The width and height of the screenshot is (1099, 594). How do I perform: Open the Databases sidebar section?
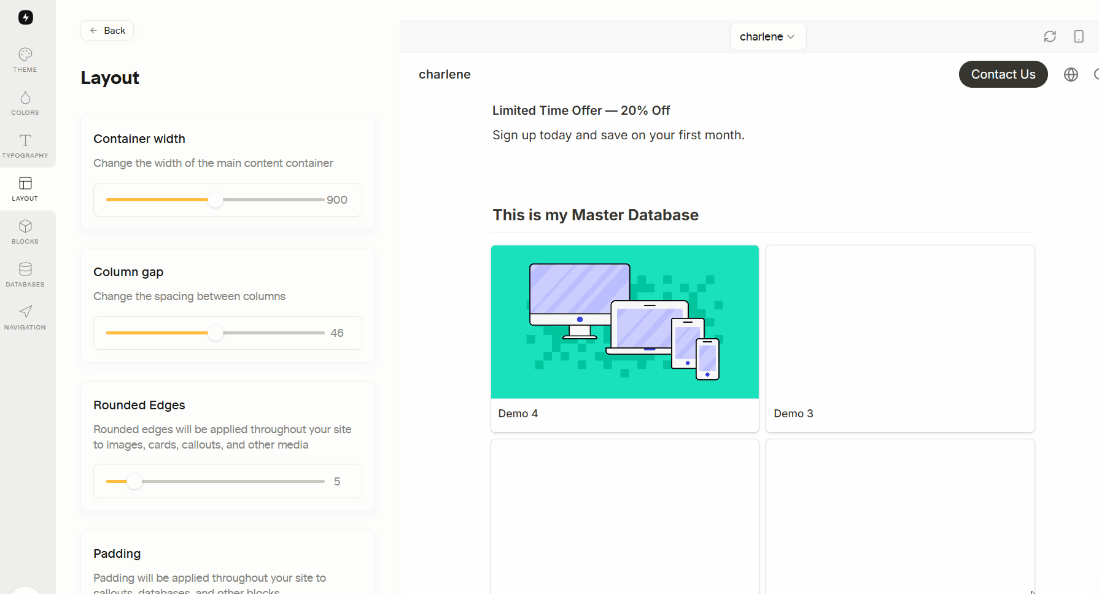25,275
